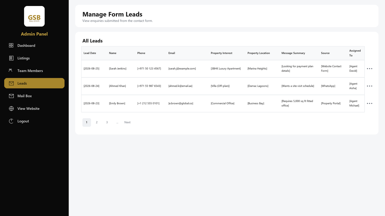Click the Property Interest column header
385x216 pixels.
(x=222, y=53)
